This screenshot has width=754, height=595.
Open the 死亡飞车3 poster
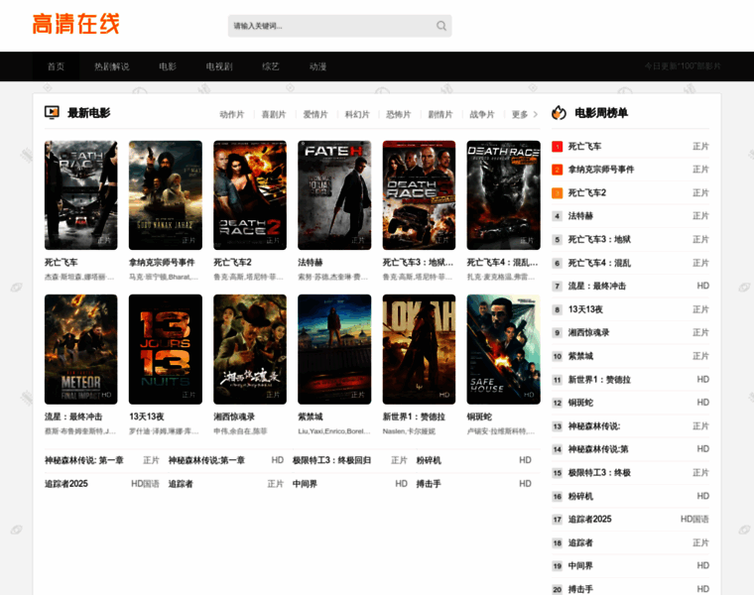point(419,195)
